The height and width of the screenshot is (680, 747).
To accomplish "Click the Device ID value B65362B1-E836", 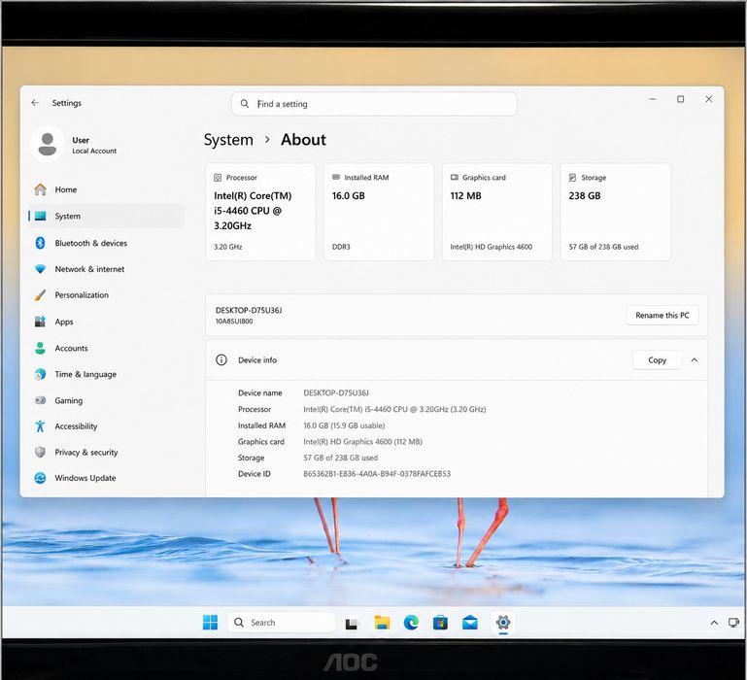I will (x=377, y=474).
